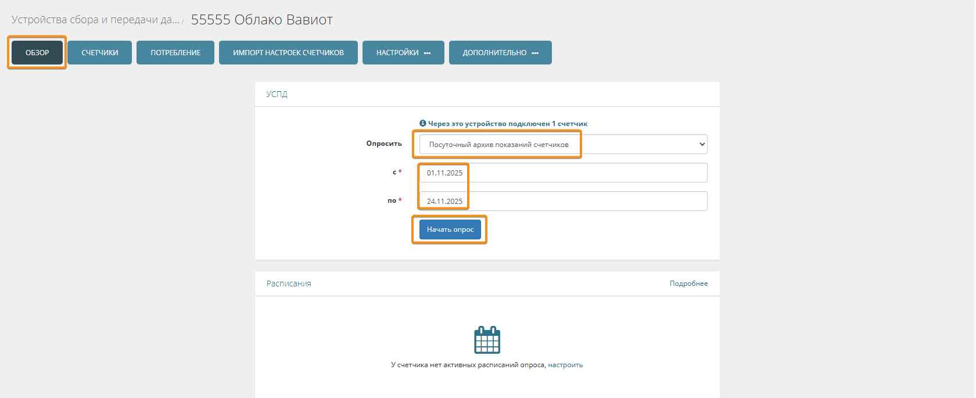This screenshot has width=976, height=398.
Task: Follow the настроить link for schedules
Action: [565, 365]
